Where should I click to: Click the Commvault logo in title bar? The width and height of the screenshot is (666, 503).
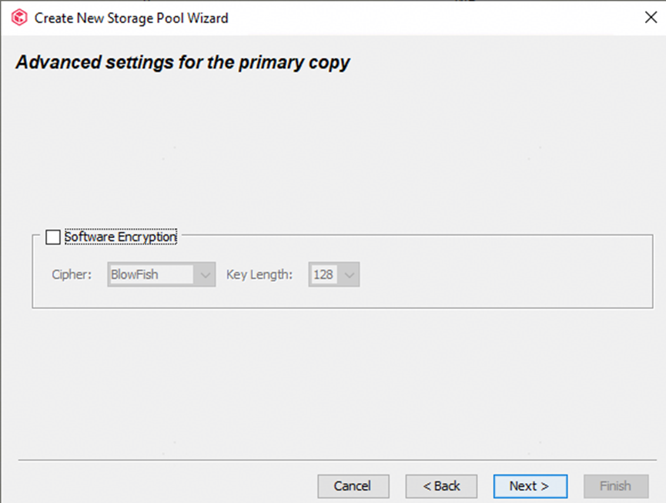click(19, 18)
